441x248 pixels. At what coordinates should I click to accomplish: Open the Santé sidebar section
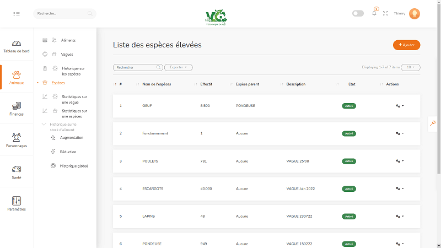click(17, 172)
